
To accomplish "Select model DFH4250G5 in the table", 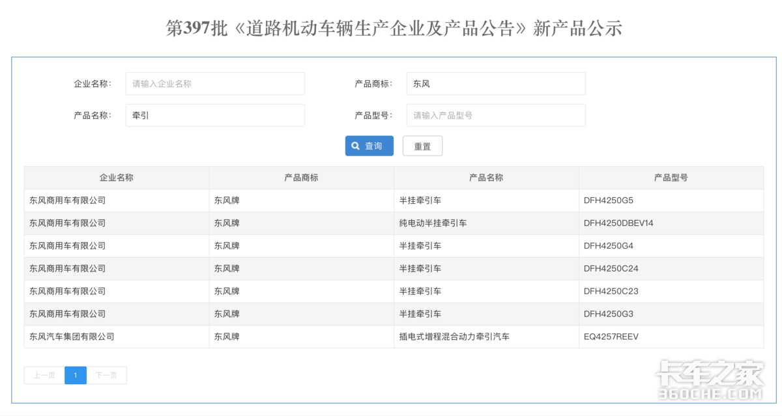I will (609, 201).
